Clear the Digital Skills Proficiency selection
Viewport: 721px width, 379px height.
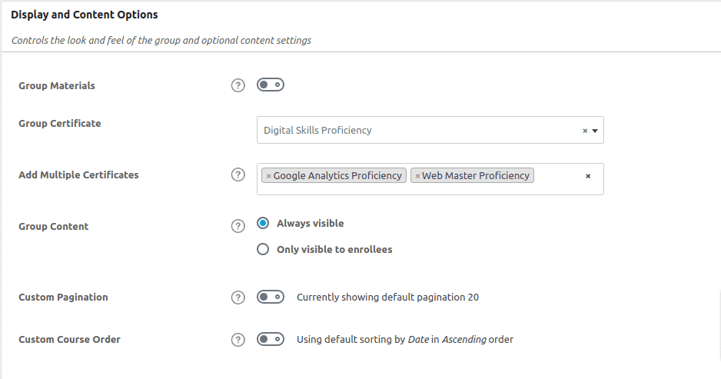click(585, 131)
